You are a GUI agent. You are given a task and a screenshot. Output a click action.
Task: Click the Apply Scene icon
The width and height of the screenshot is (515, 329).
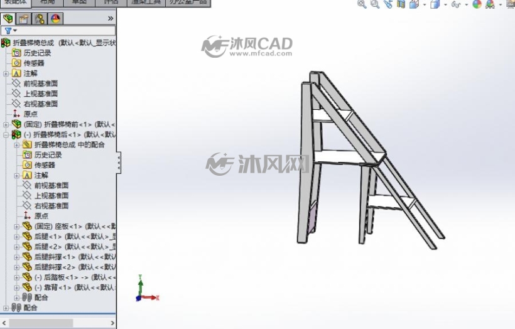tap(490, 4)
